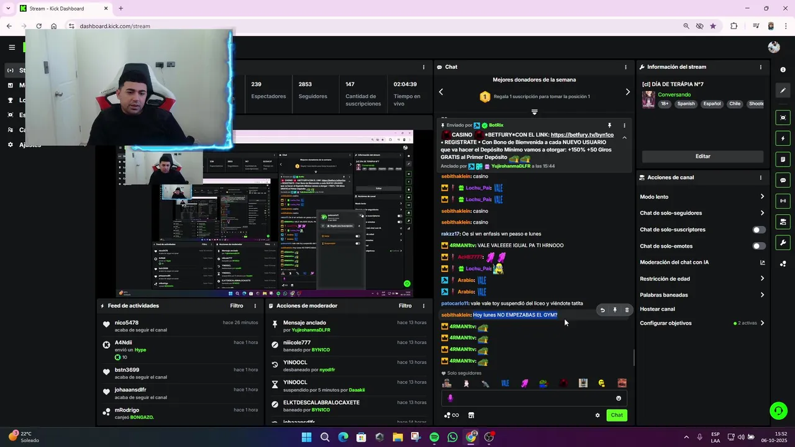Open the new browser tab button
This screenshot has height=447, width=795.
click(x=120, y=8)
